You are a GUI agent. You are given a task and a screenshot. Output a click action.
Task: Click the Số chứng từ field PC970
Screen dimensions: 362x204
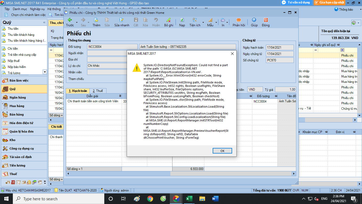click(x=280, y=60)
